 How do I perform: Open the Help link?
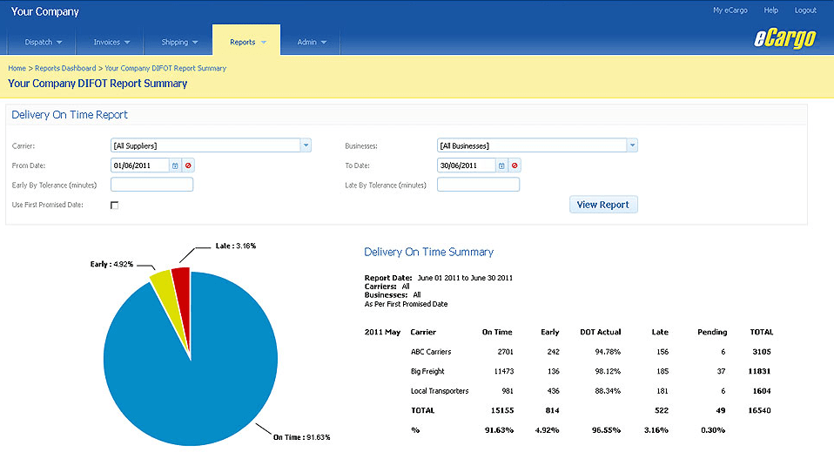tap(770, 10)
